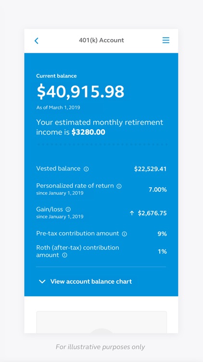Select the $22,529.41 vested balance value

151,169
